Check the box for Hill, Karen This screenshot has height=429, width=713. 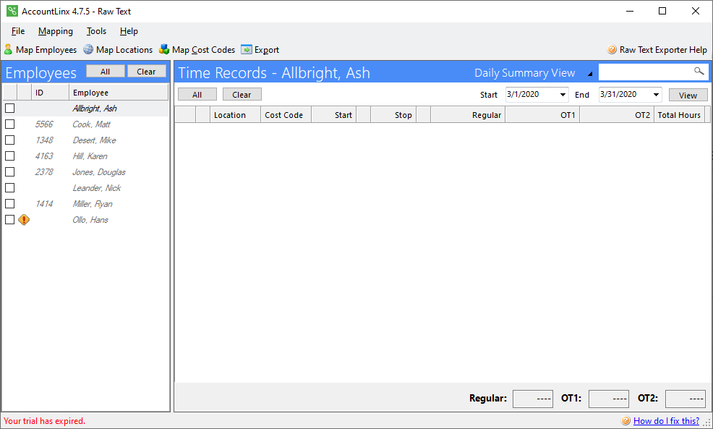coord(9,156)
